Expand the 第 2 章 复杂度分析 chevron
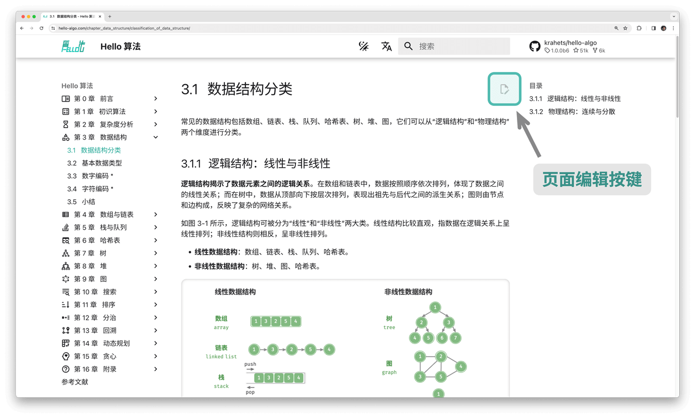This screenshot has height=418, width=695. click(x=155, y=124)
